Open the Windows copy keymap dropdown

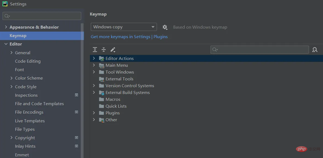tap(124, 27)
